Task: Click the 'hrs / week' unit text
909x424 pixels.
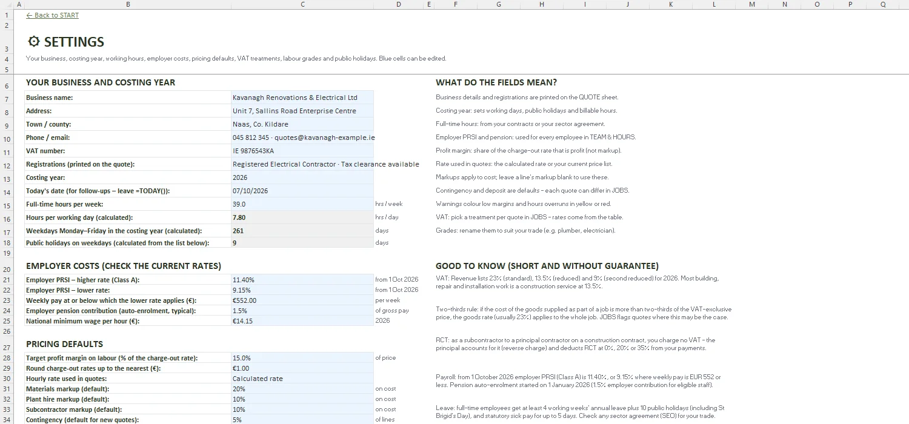Action: click(x=389, y=204)
